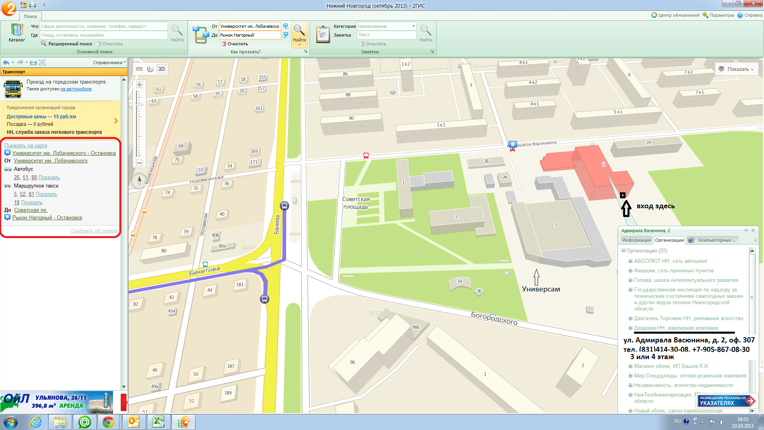Expand the Заметки group options launcher

[x=432, y=52]
